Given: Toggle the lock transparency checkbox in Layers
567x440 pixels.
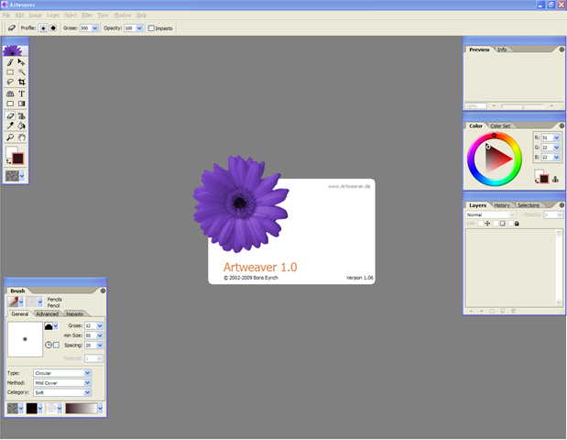Looking at the screenshot, I should 496,224.
